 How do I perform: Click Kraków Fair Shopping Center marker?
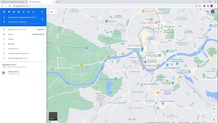[189, 72]
